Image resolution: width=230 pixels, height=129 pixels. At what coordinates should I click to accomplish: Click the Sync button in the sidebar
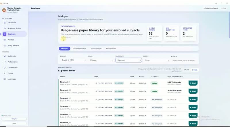[14, 119]
